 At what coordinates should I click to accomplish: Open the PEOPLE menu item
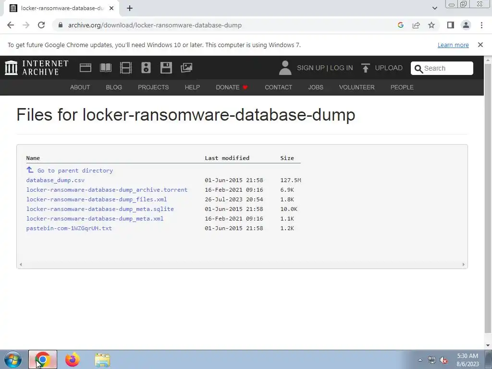(402, 87)
